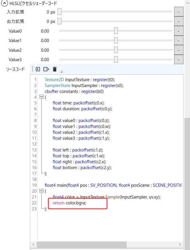Click 'bottom' on code line 16
This screenshot has height=250, width=190.
point(70,168)
